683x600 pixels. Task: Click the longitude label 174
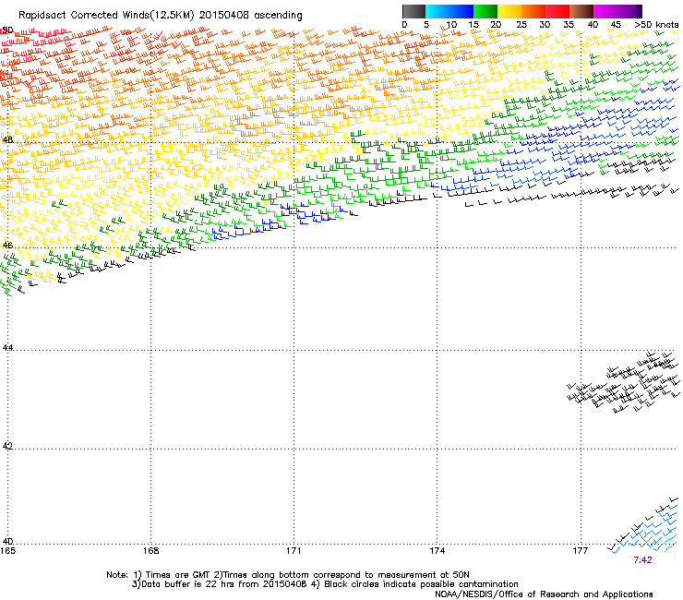437,551
